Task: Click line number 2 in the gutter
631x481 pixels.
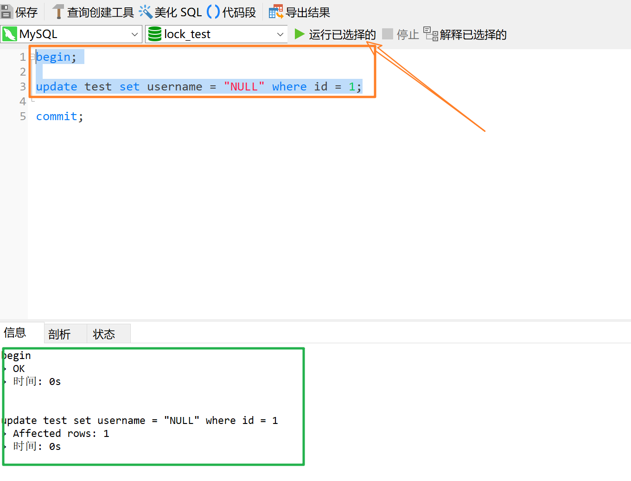Action: 23,72
